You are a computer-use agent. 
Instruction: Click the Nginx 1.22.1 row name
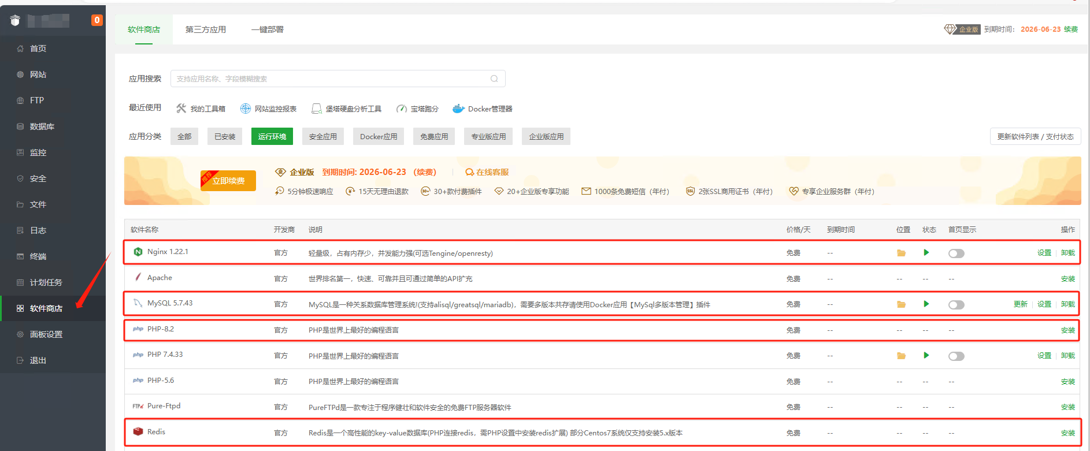(168, 252)
